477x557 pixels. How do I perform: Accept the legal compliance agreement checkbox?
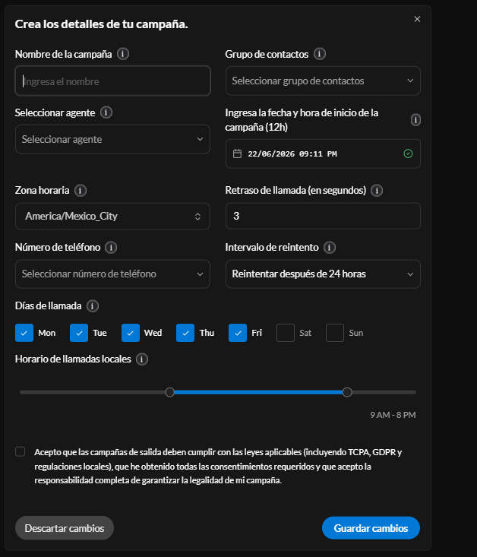(21, 451)
